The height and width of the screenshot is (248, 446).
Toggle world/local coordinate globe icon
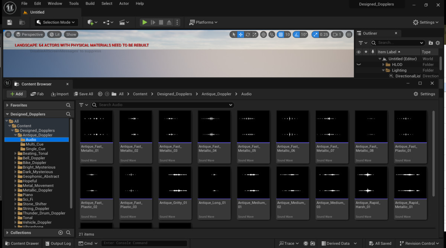(264, 34)
